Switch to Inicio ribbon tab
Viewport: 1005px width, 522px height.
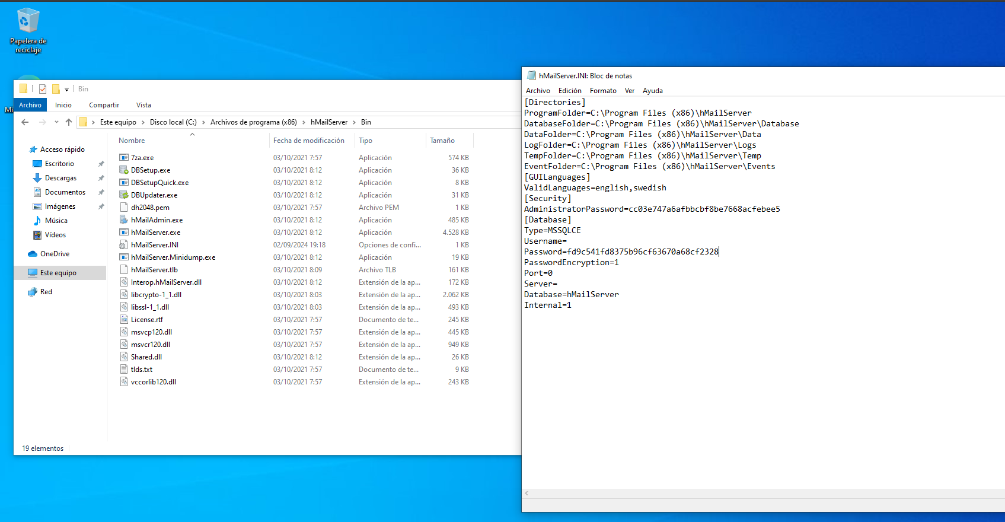coord(63,105)
